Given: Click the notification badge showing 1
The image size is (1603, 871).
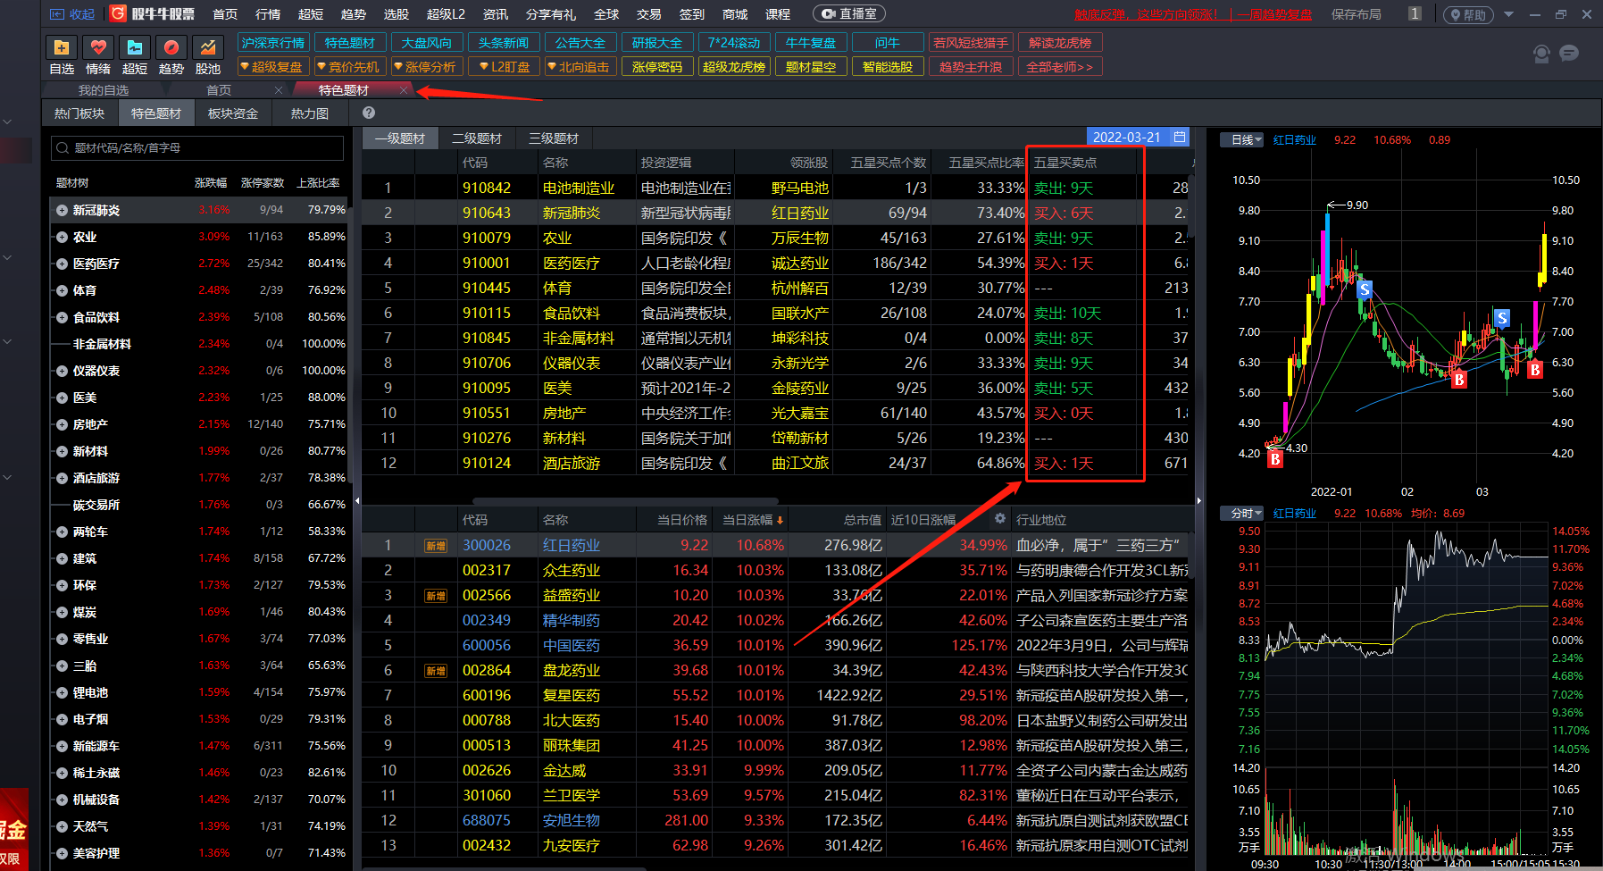Looking at the screenshot, I should click(1415, 13).
